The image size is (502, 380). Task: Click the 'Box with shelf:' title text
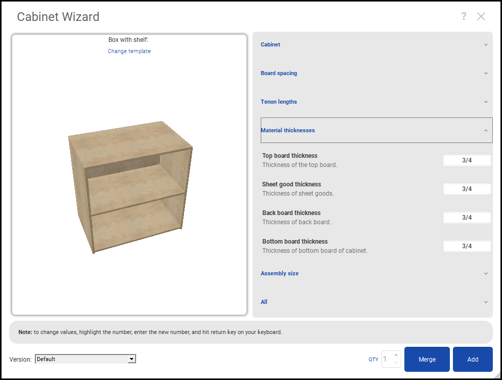click(128, 40)
